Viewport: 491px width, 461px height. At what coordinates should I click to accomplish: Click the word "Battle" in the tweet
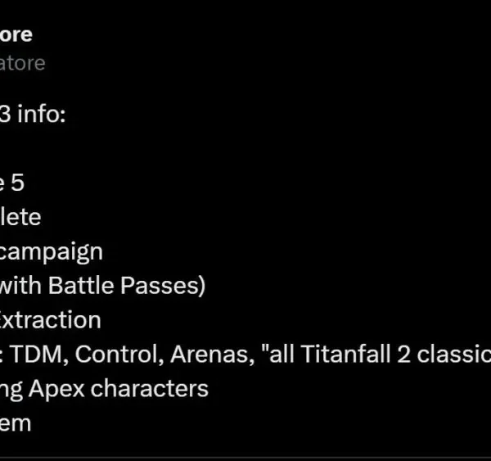80,286
